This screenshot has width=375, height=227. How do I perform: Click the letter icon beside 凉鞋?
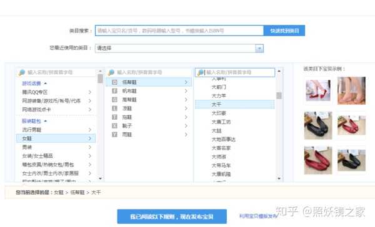click(115, 109)
